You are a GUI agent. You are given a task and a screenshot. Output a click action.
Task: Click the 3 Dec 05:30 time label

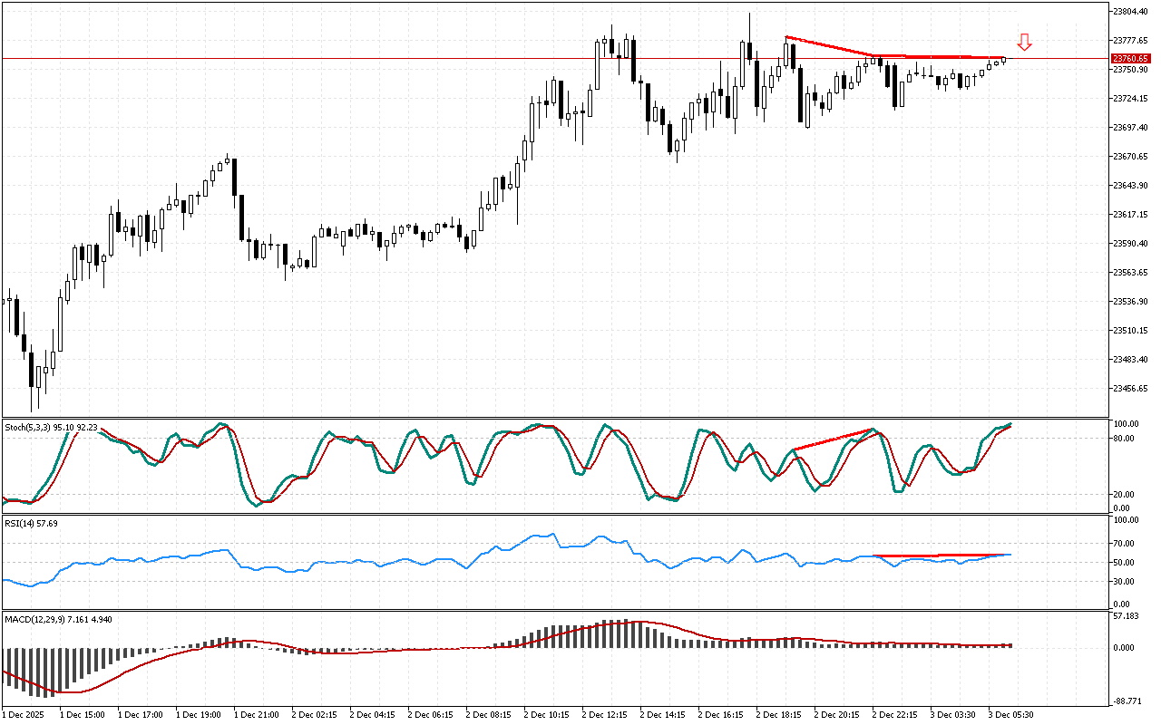pos(1010,715)
